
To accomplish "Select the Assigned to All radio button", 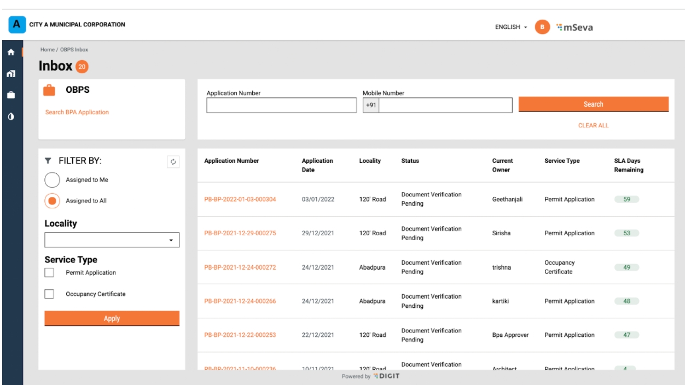I will (52, 201).
